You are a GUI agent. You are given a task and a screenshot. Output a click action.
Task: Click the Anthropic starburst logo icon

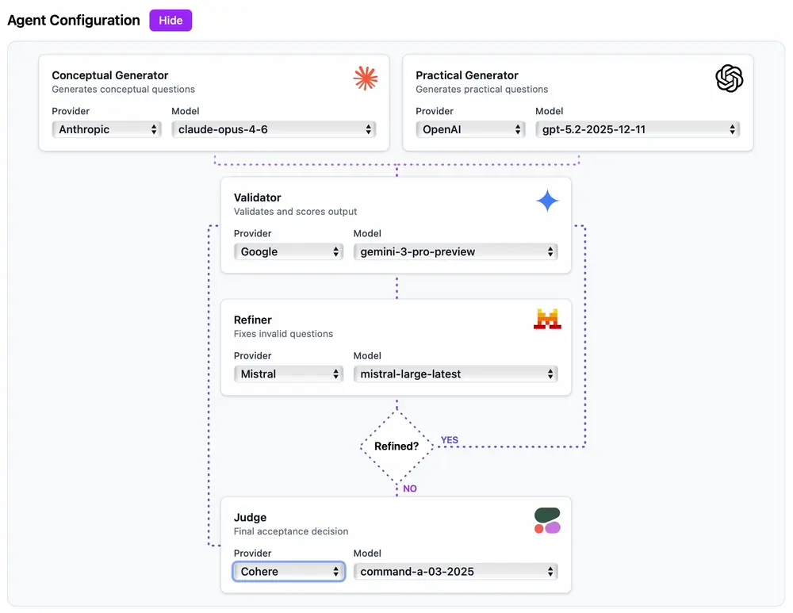(x=365, y=79)
